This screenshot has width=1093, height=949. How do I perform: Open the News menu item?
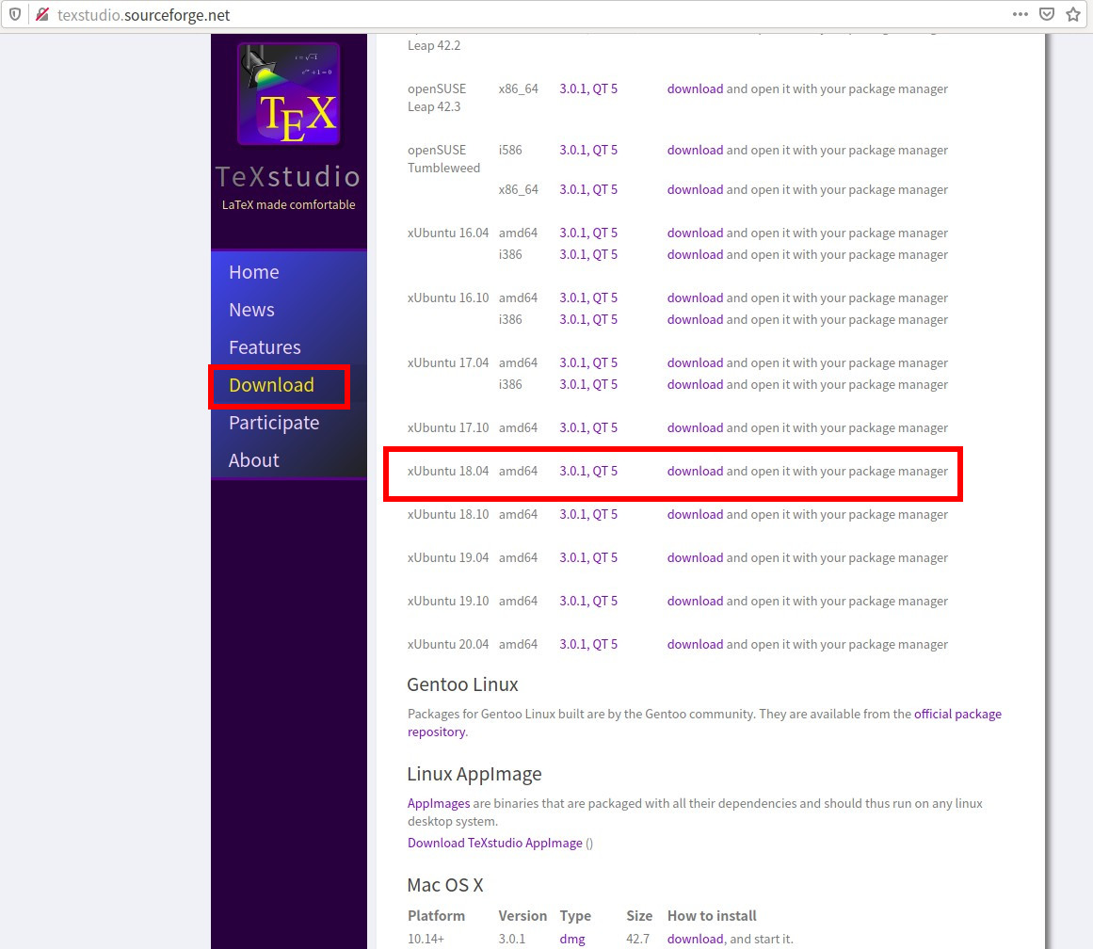(x=251, y=310)
